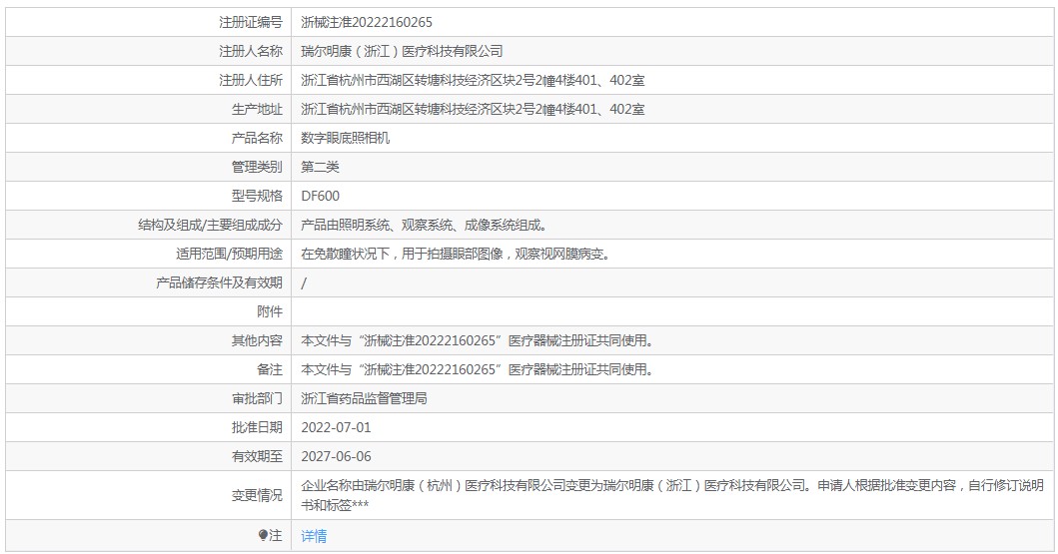Viewport: 1058px width, 554px height.
Task: Click the slash value in the 产品储存条件及有效期 row
Action: coord(304,283)
